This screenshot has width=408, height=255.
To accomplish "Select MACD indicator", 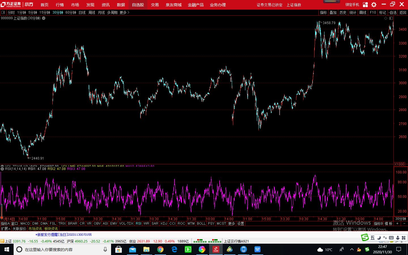I will [25, 224].
